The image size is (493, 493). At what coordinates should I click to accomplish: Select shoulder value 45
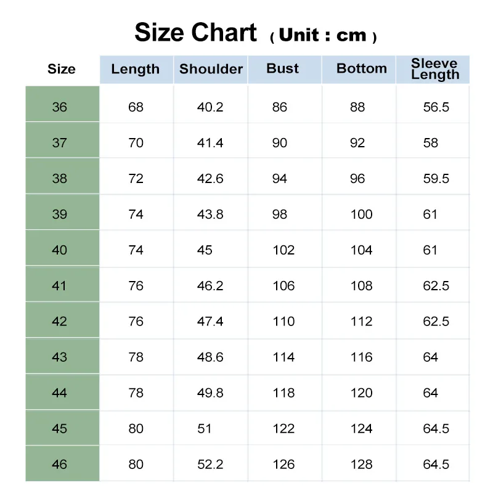(205, 250)
